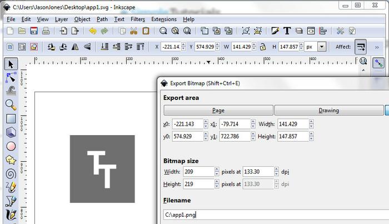The height and width of the screenshot is (224, 389).
Task: Click the Zoom to fit drawing icon
Action: (x=175, y=31)
